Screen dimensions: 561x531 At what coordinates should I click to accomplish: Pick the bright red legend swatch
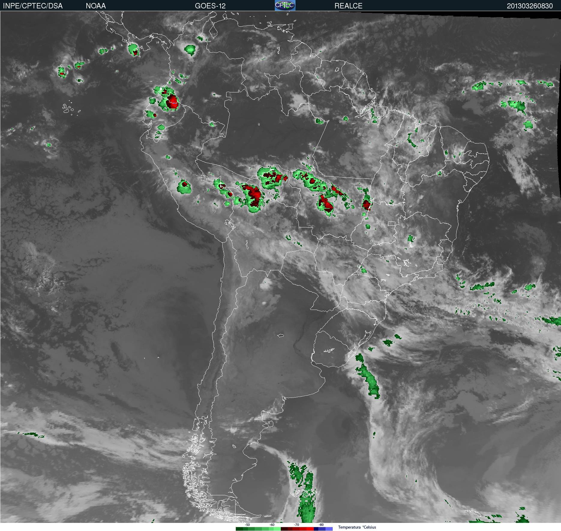310,529
